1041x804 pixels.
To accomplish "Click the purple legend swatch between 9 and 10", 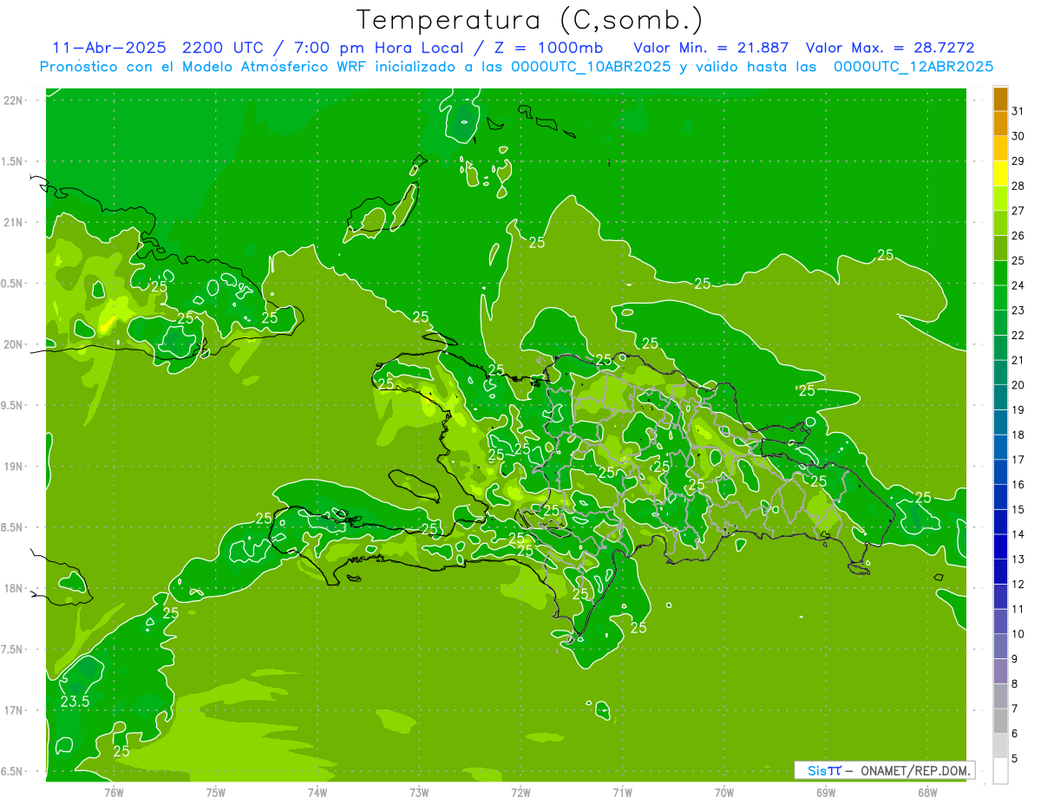I will (x=1000, y=646).
